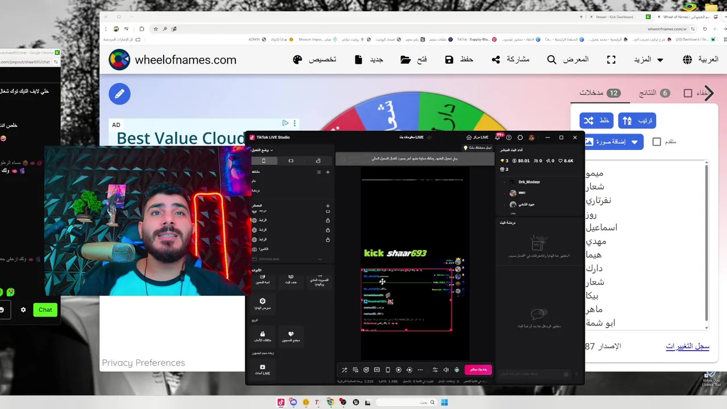Enable the متقدم advanced checkbox
The height and width of the screenshot is (409, 727).
(x=657, y=141)
